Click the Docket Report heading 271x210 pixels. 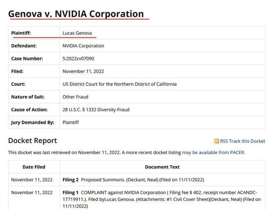(x=32, y=141)
